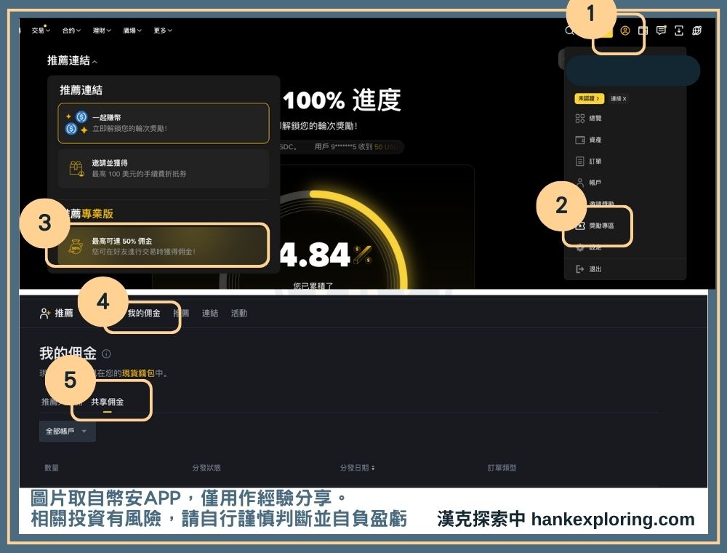Open 訂單 from the account menu
The image size is (727, 553).
tap(593, 161)
